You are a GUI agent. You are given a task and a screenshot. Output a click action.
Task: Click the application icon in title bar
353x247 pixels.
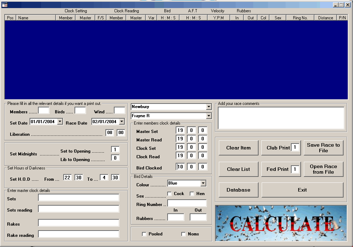tap(5, 5)
